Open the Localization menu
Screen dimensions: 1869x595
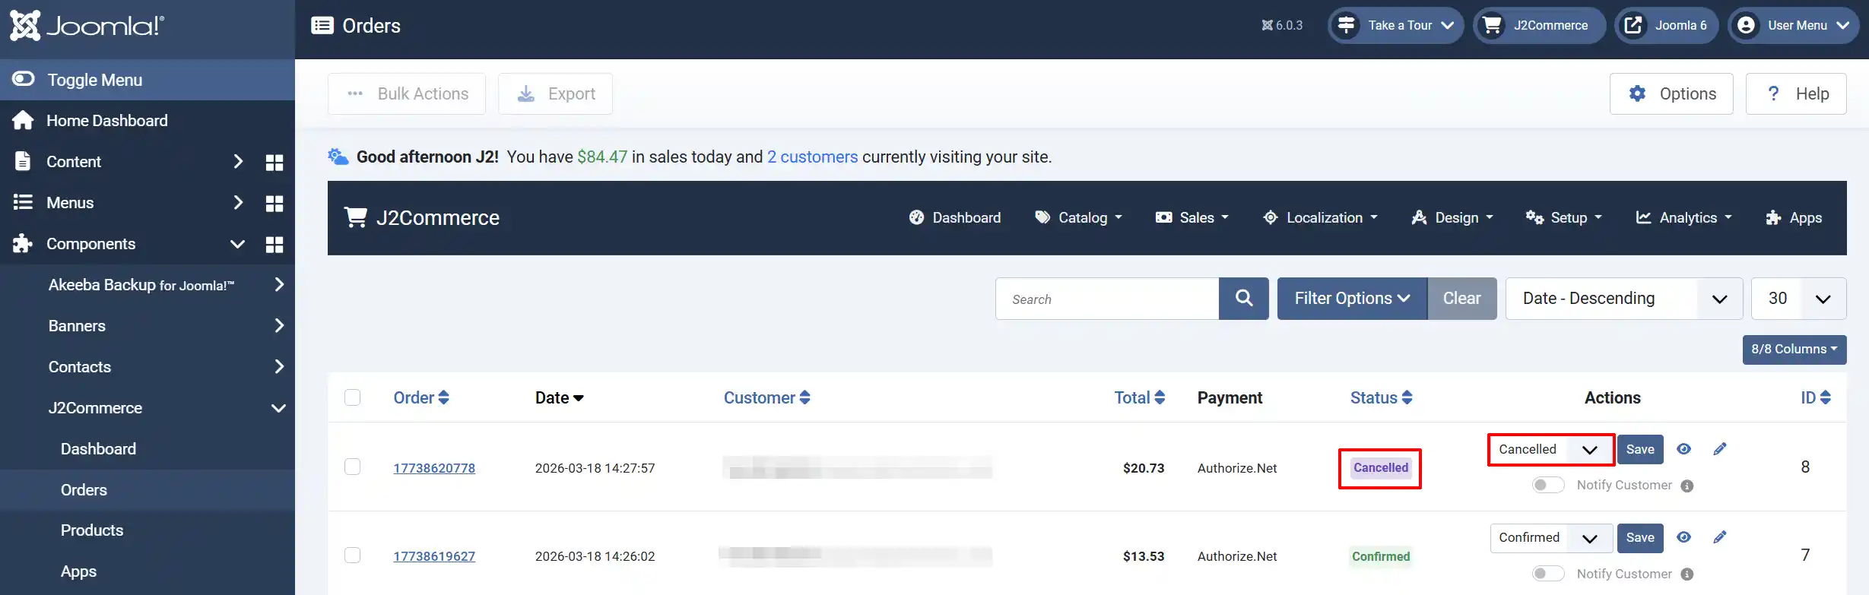pos(1320,217)
